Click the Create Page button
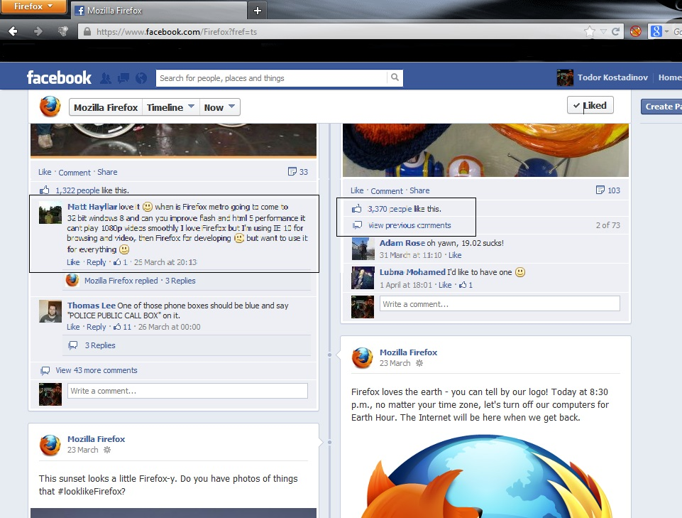 [661, 107]
